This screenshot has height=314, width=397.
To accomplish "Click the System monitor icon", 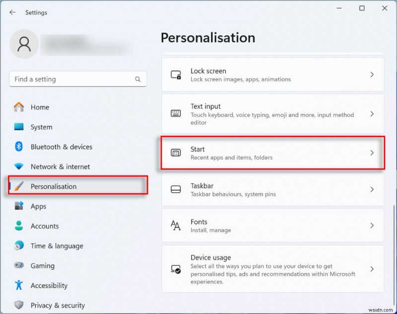I will [x=19, y=127].
